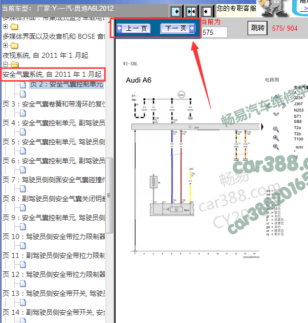
Task: Click the document icon above 页 13
Action: (23, 284)
